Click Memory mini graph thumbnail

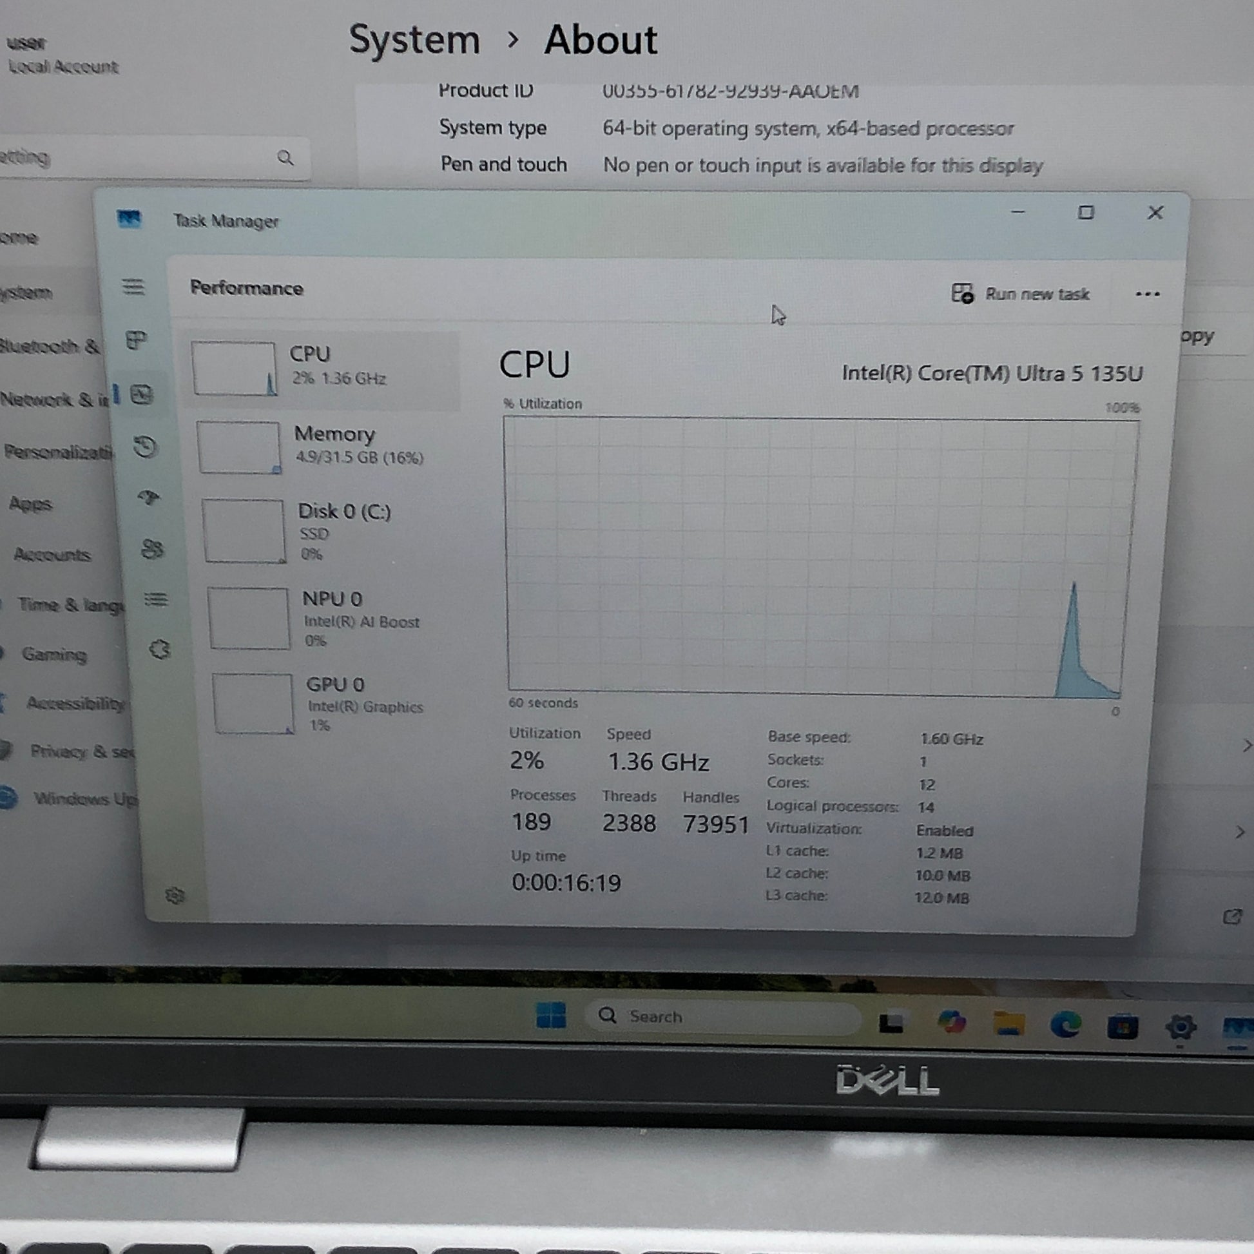click(239, 447)
